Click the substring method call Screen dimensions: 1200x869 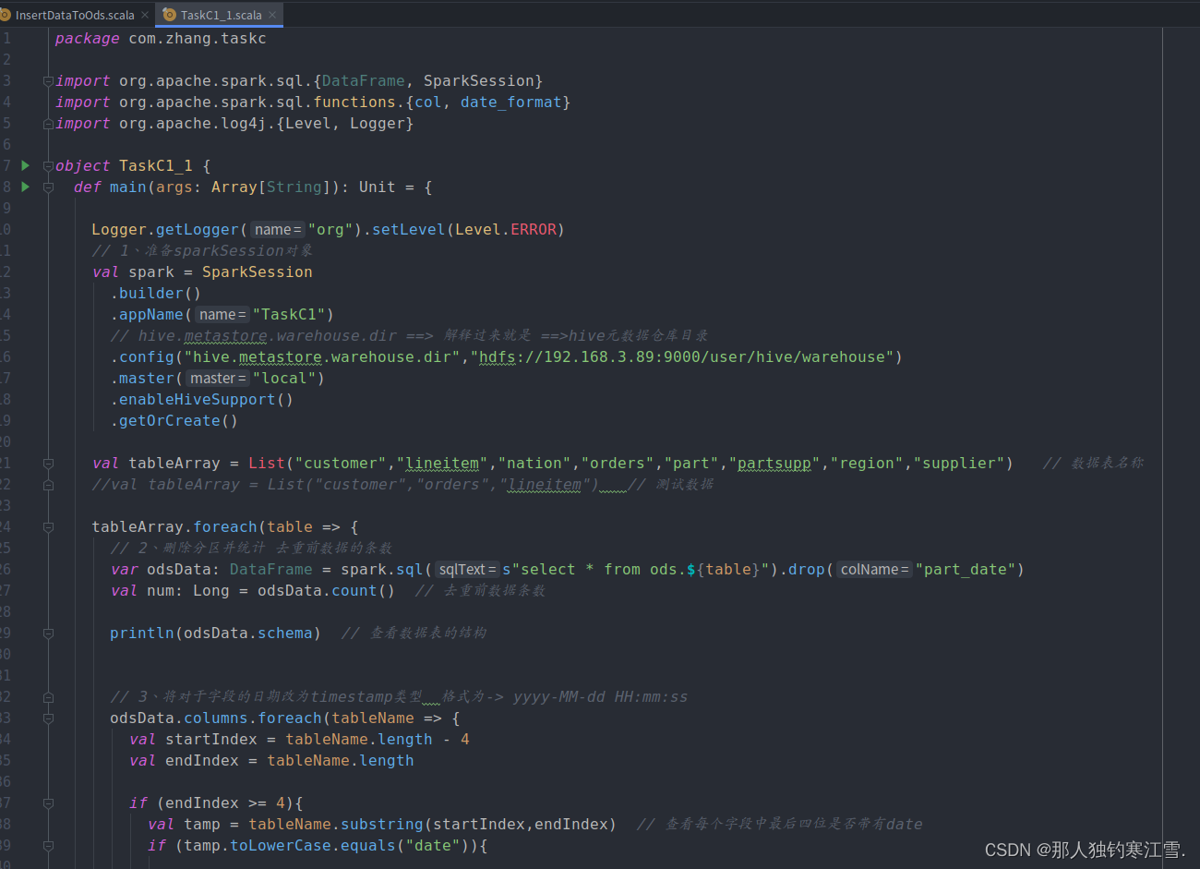coord(382,825)
